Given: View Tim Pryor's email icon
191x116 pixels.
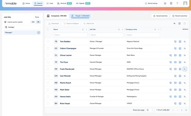Looking at the screenshot, I should pos(175,62).
